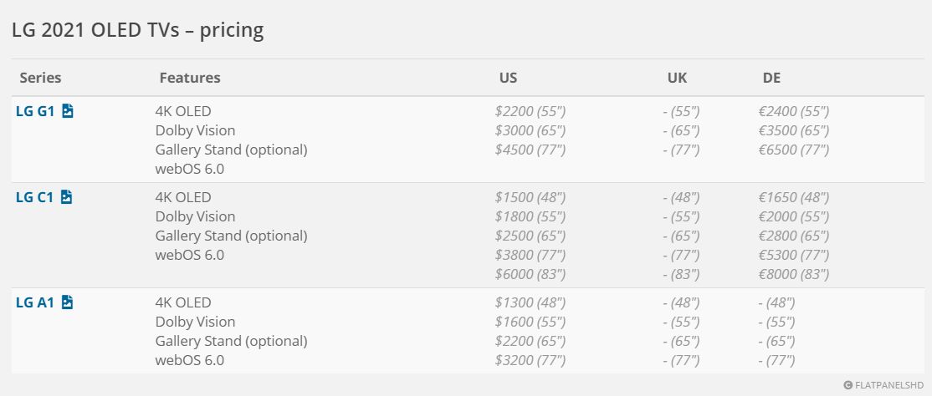The image size is (932, 396).
Task: Click the Series column header
Action: point(40,78)
